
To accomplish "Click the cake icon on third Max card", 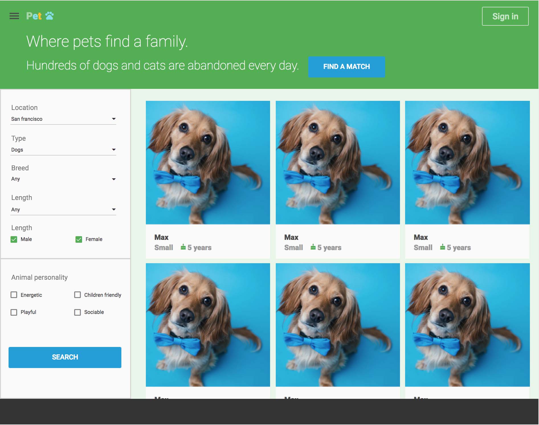I will pyautogui.click(x=442, y=247).
